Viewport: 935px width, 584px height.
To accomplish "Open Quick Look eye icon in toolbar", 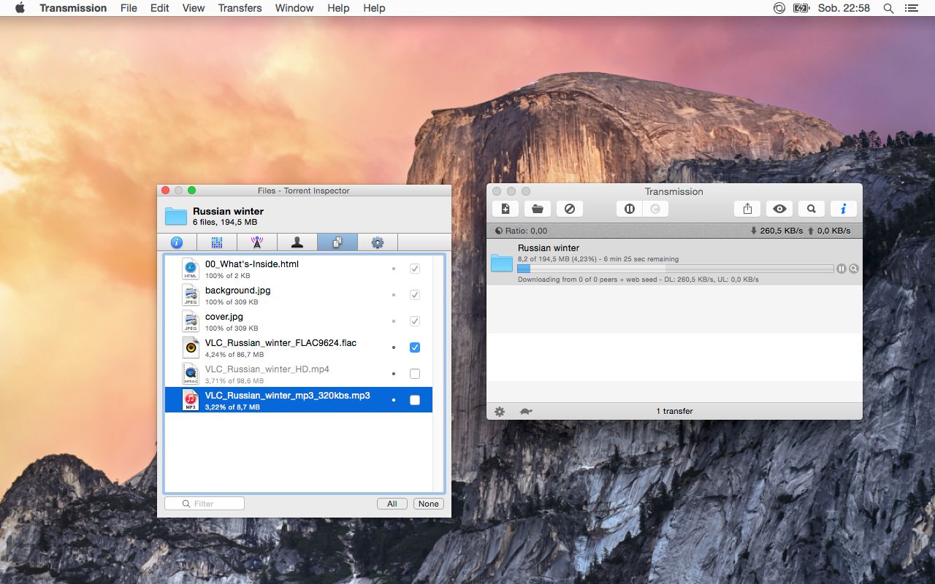I will pos(779,208).
